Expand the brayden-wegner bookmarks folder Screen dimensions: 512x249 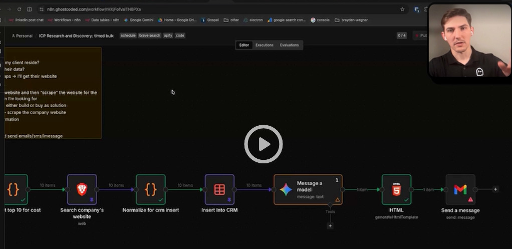click(x=351, y=20)
